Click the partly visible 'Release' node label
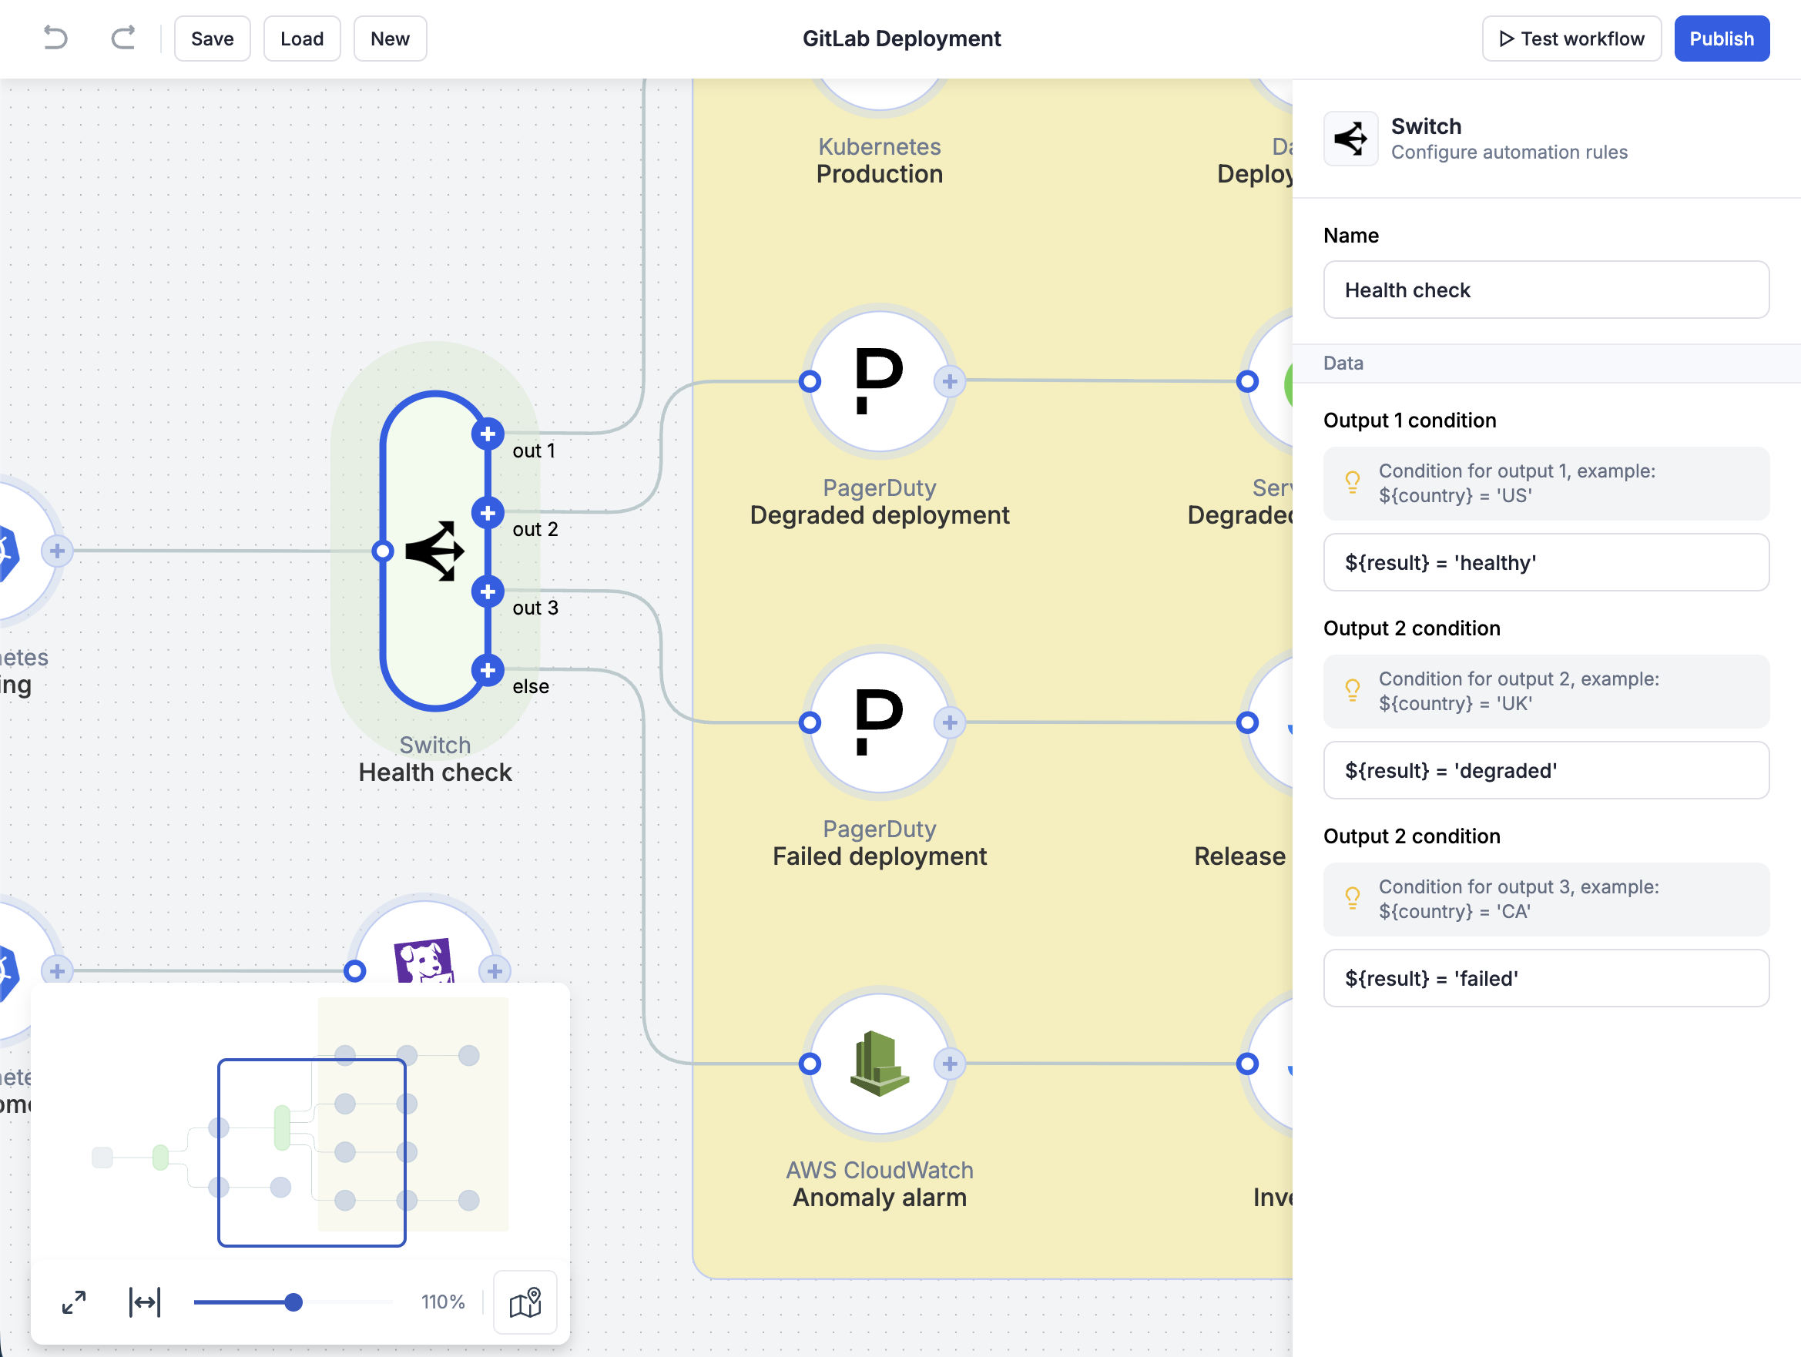1801x1357 pixels. (1240, 856)
